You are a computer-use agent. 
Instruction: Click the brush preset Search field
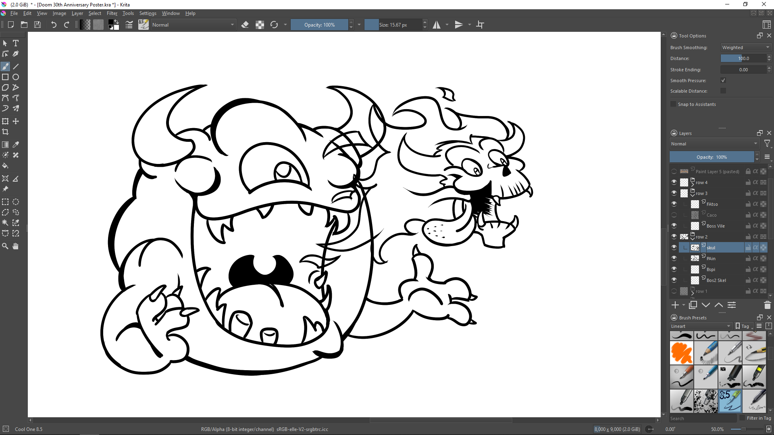coord(703,418)
